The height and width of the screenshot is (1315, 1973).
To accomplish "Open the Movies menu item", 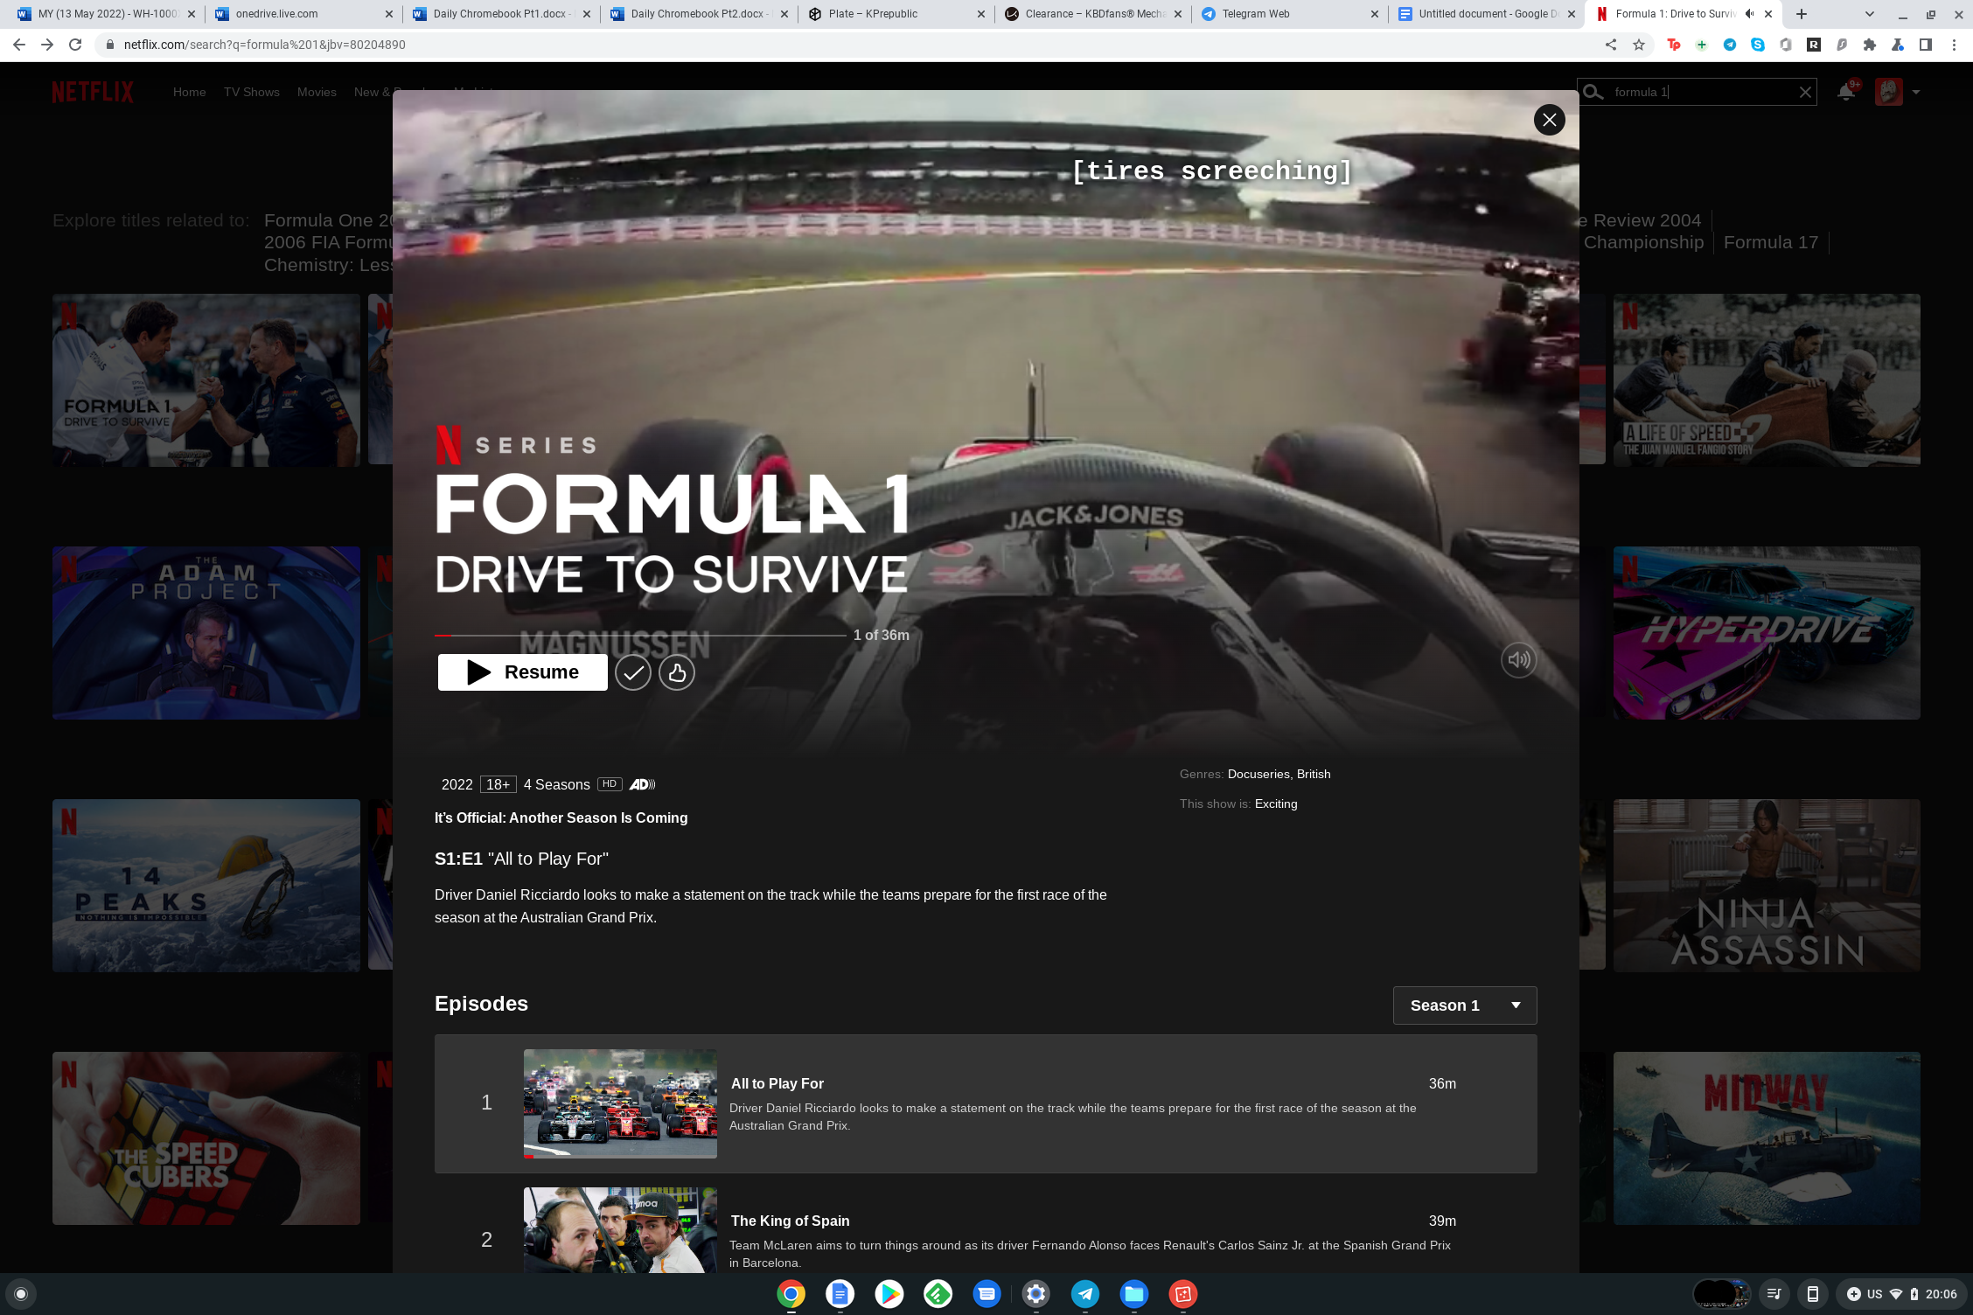I will 316,92.
